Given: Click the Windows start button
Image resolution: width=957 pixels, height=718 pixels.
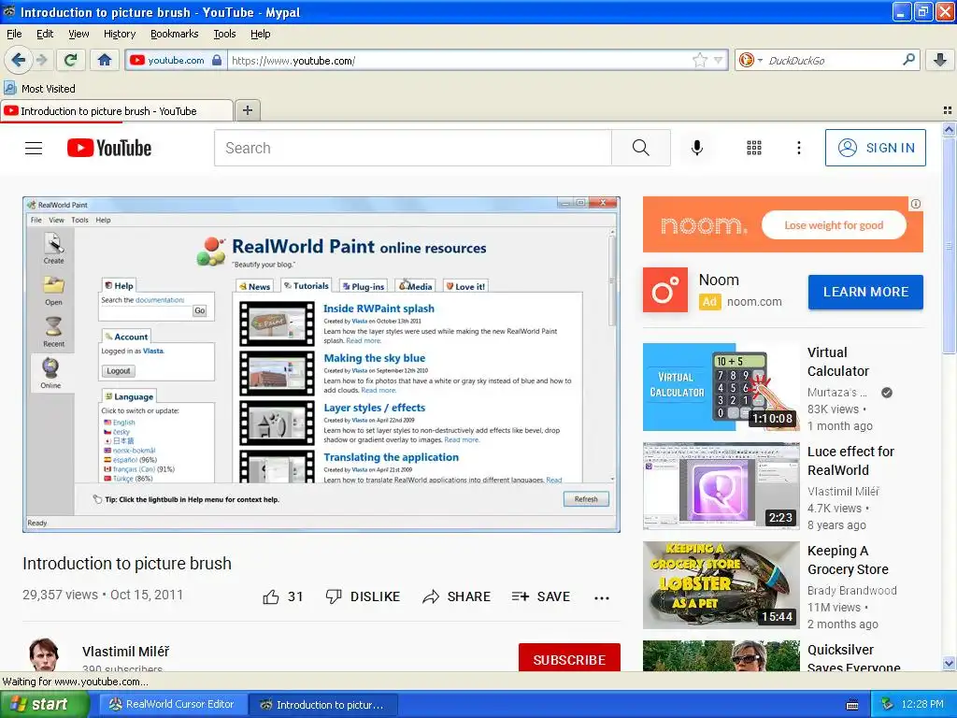Looking at the screenshot, I should click(45, 704).
